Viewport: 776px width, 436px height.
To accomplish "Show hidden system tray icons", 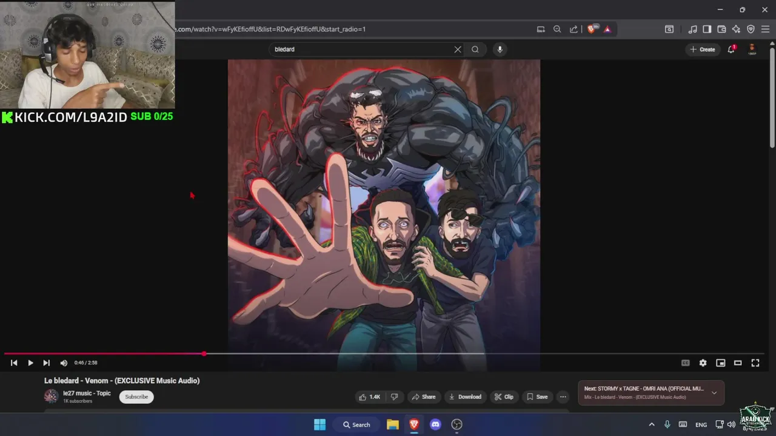I will click(652, 424).
